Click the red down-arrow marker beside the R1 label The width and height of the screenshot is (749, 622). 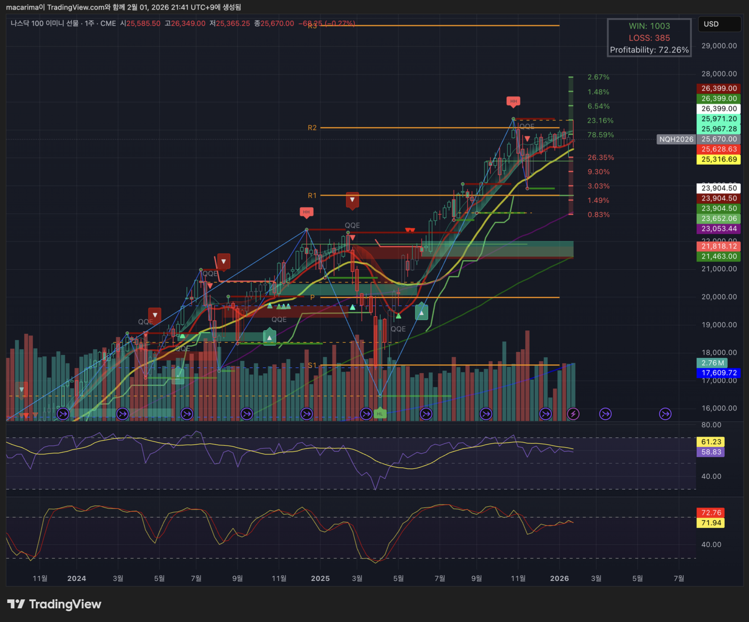click(352, 200)
